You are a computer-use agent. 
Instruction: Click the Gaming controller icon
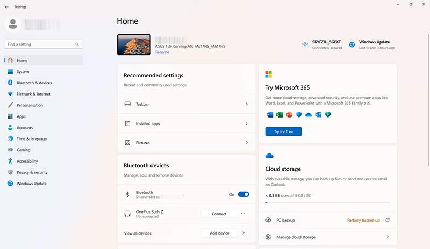pos(10,150)
